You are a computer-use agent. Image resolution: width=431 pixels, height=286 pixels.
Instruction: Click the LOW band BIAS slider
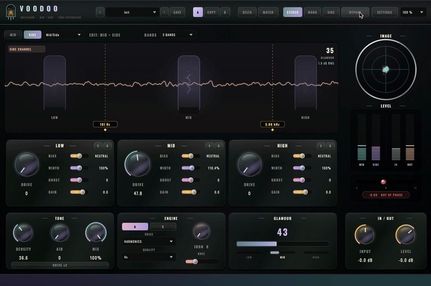[79, 156]
